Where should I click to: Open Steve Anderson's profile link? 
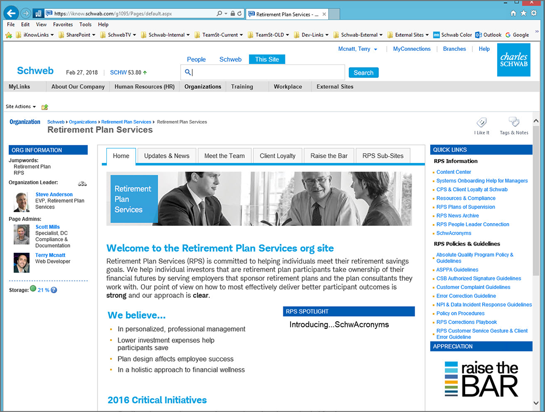coord(54,195)
